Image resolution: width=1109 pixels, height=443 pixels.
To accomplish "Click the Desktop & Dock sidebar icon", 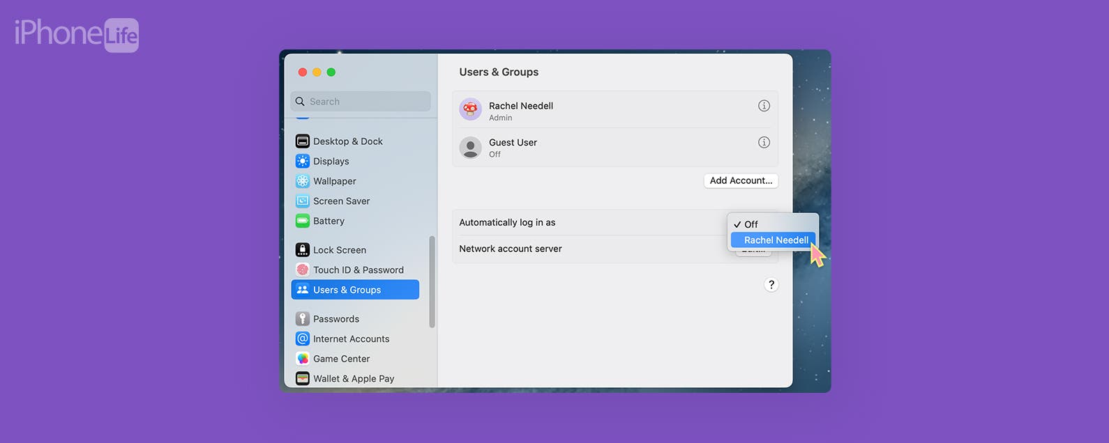I will point(302,141).
